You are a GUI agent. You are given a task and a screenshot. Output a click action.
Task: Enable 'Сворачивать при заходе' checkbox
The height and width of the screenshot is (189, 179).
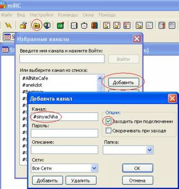(x=108, y=130)
